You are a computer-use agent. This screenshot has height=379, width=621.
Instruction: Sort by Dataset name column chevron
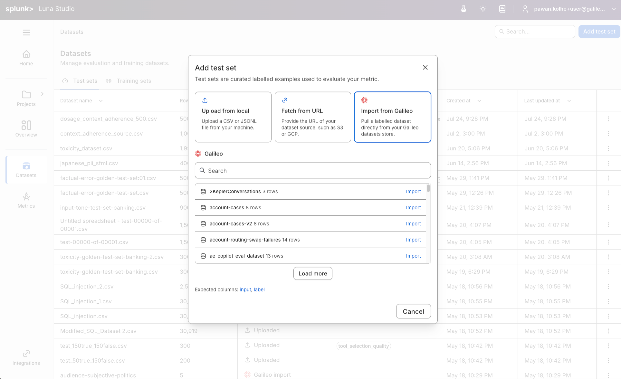(101, 101)
